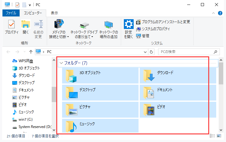Click the up arrow navigation button
226x142 pixels.
(31, 52)
